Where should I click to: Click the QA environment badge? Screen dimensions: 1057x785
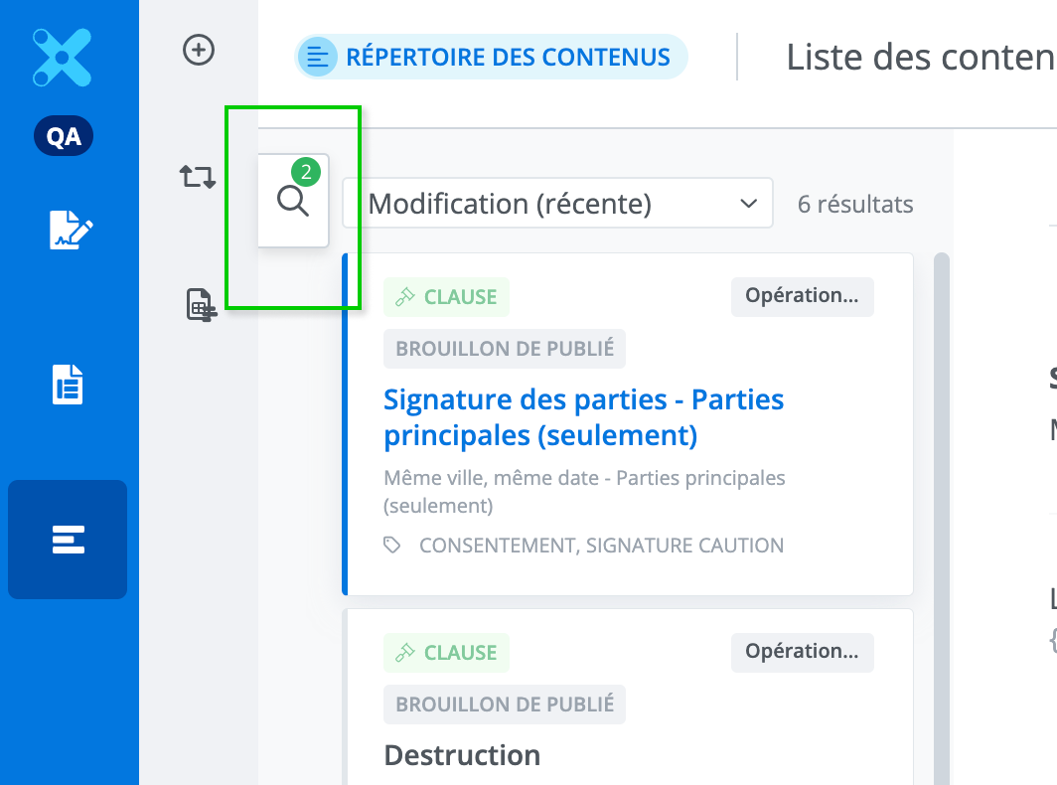[x=64, y=137]
